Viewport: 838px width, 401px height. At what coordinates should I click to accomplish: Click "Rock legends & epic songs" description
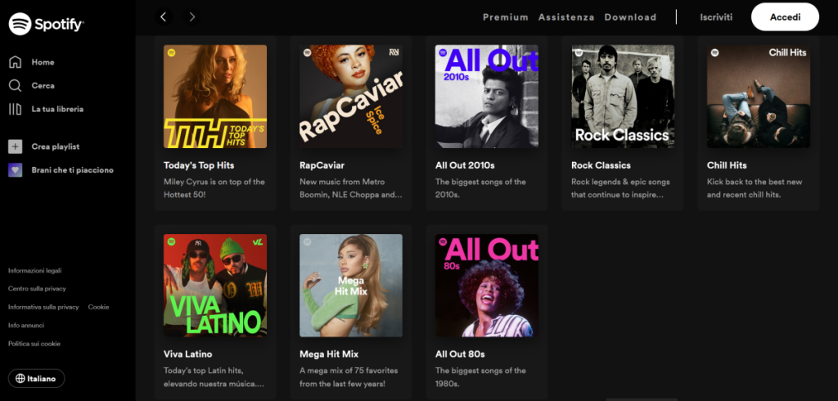(620, 188)
